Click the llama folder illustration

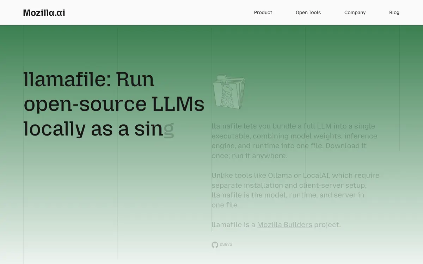[x=229, y=92]
